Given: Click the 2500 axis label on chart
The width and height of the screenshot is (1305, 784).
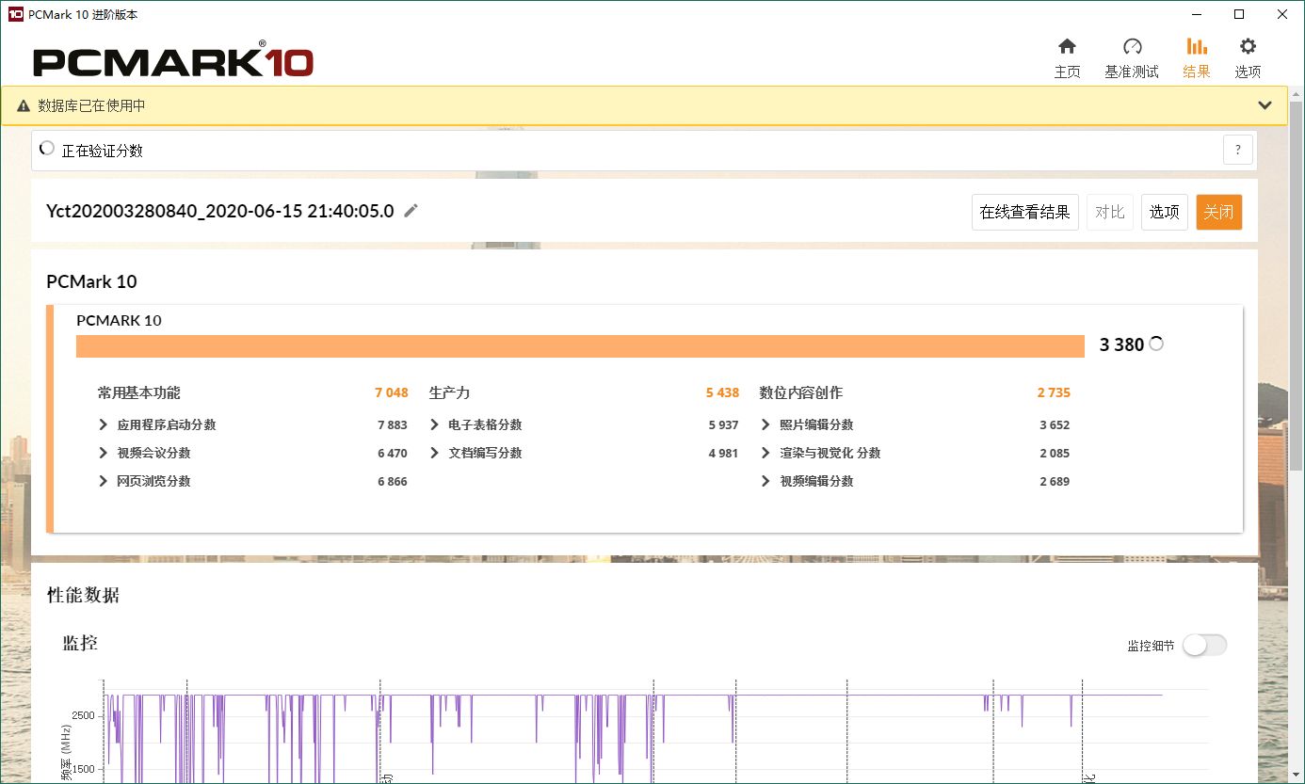Looking at the screenshot, I should point(83,716).
